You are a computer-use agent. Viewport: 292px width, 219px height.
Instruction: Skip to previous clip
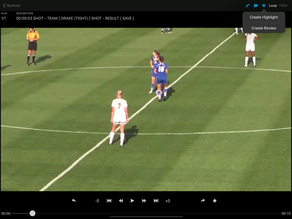click(x=109, y=201)
